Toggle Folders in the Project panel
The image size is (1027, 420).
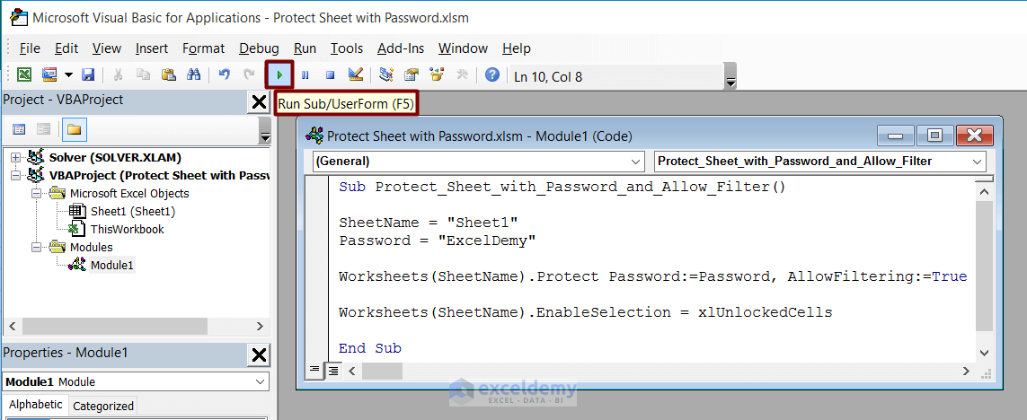click(74, 129)
